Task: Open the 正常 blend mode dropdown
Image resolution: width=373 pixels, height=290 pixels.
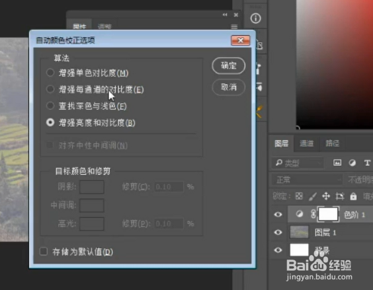Action: pyautogui.click(x=307, y=180)
